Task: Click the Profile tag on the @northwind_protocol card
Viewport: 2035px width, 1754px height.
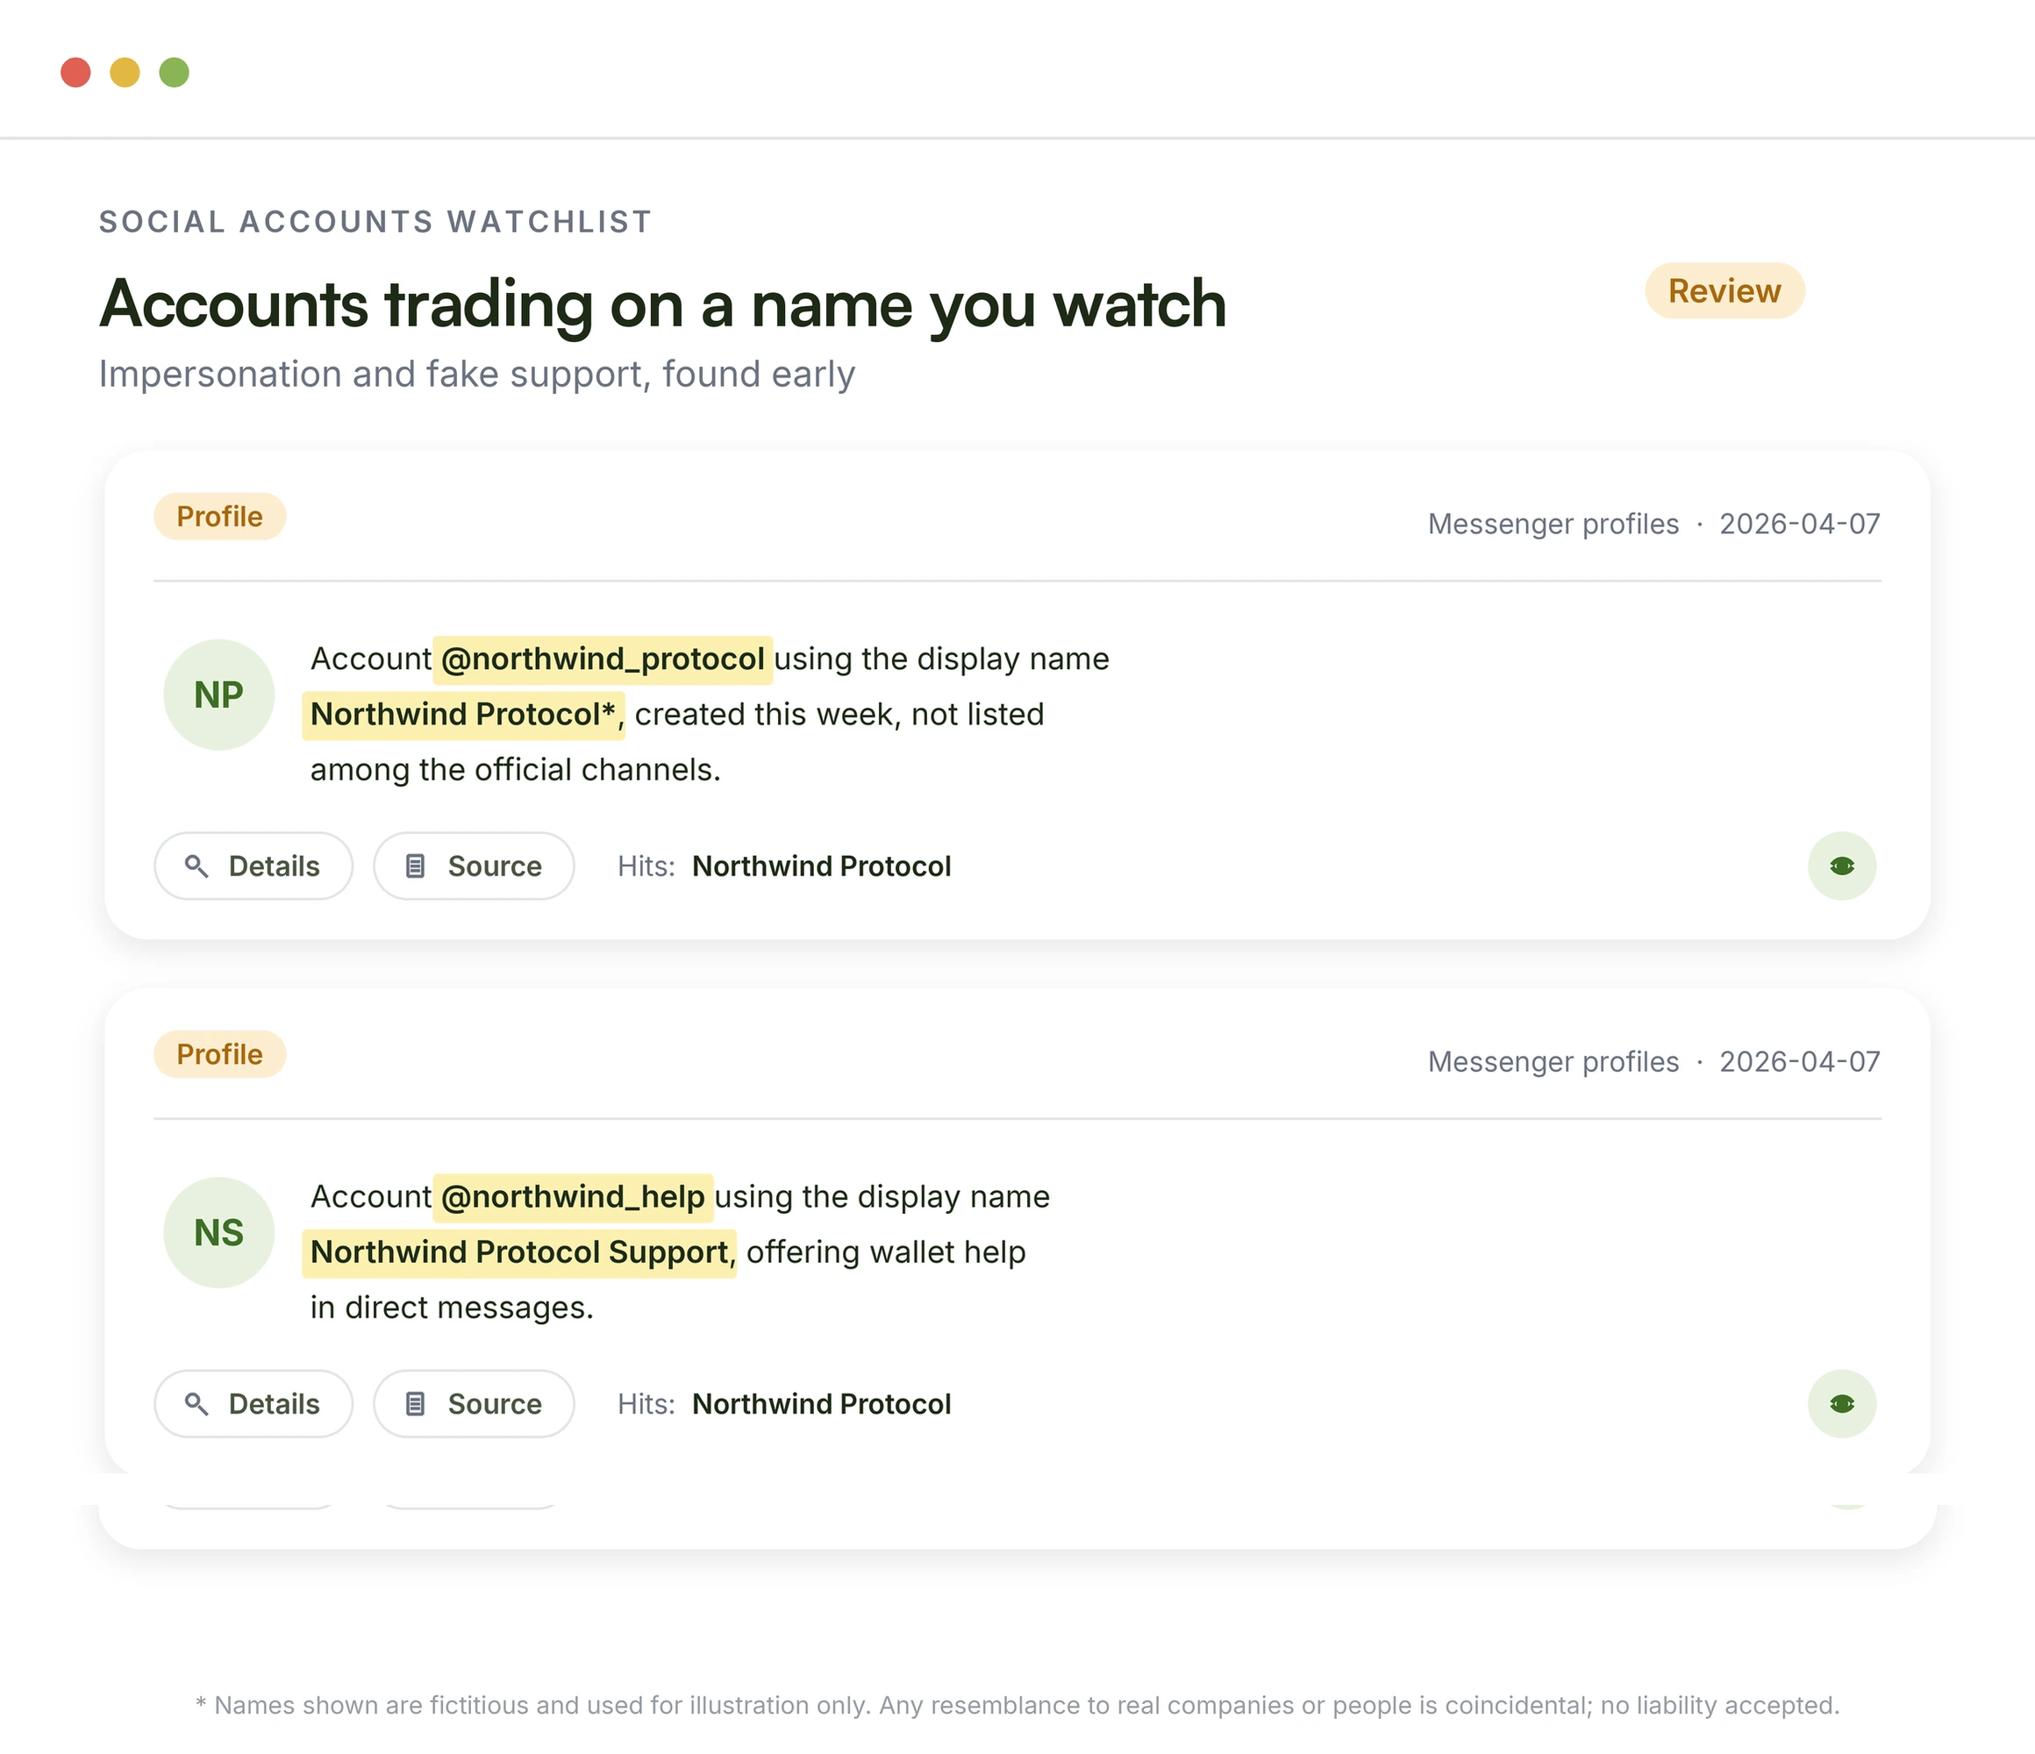Action: tap(220, 517)
